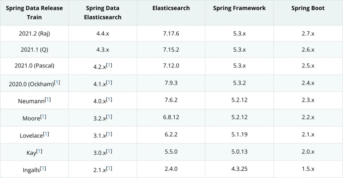Viewport: 343px width, 178px height.
Task: Click the Spring Data Release Train header
Action: coord(34,12)
